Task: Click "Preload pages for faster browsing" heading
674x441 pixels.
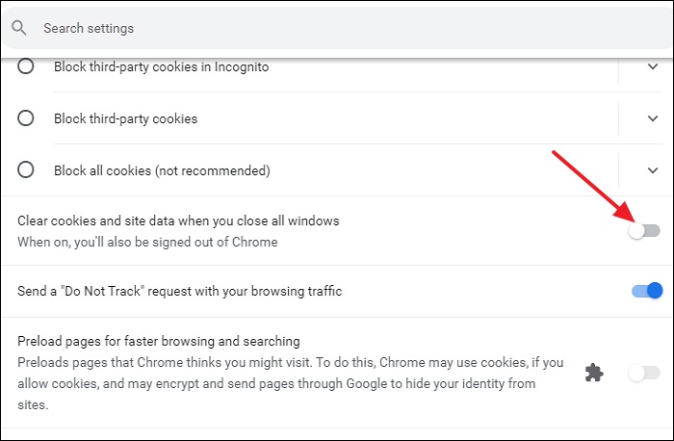Action: [159, 341]
